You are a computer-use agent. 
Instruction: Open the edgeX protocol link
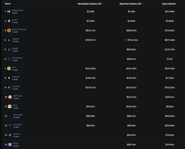pyautogui.click(x=15, y=48)
